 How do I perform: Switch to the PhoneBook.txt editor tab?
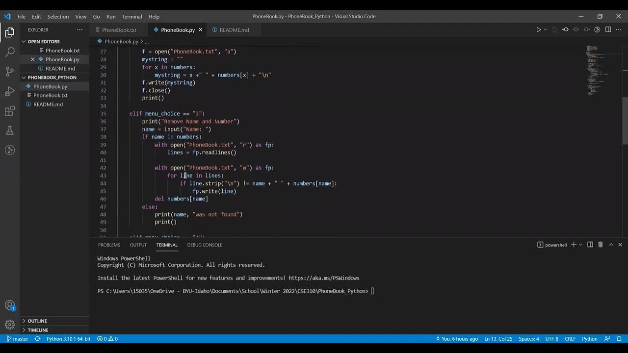tap(119, 30)
